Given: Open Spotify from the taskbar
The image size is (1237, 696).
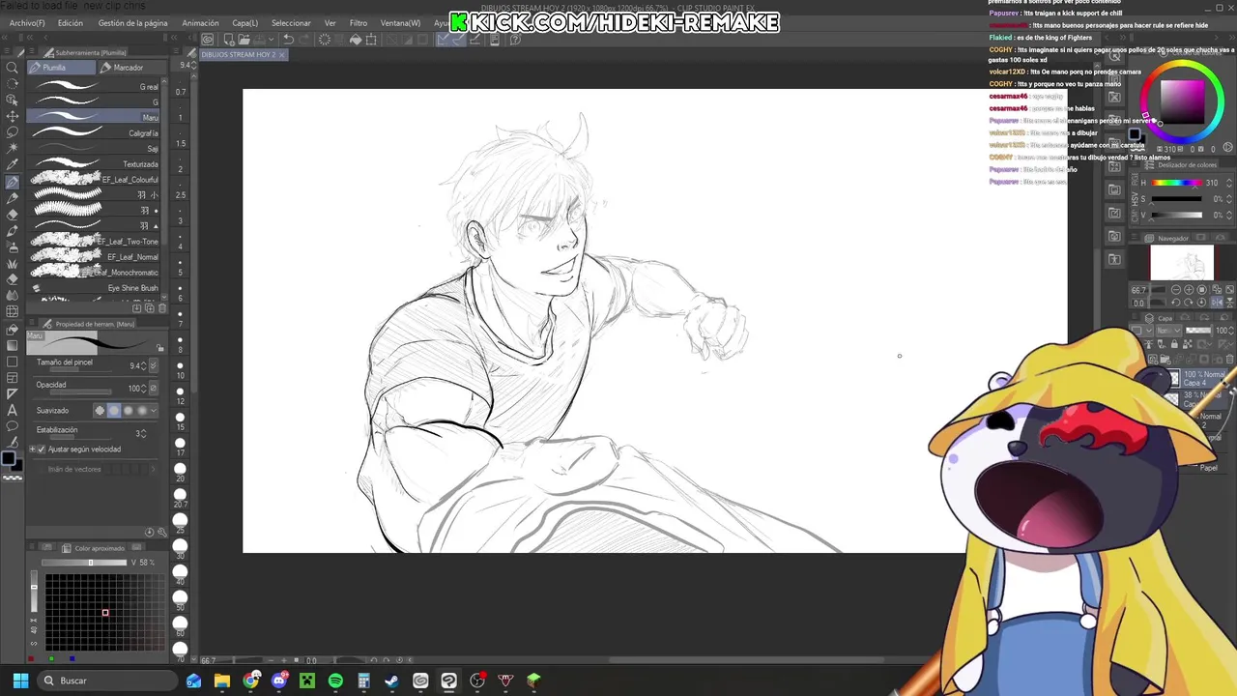Looking at the screenshot, I should coord(335,681).
